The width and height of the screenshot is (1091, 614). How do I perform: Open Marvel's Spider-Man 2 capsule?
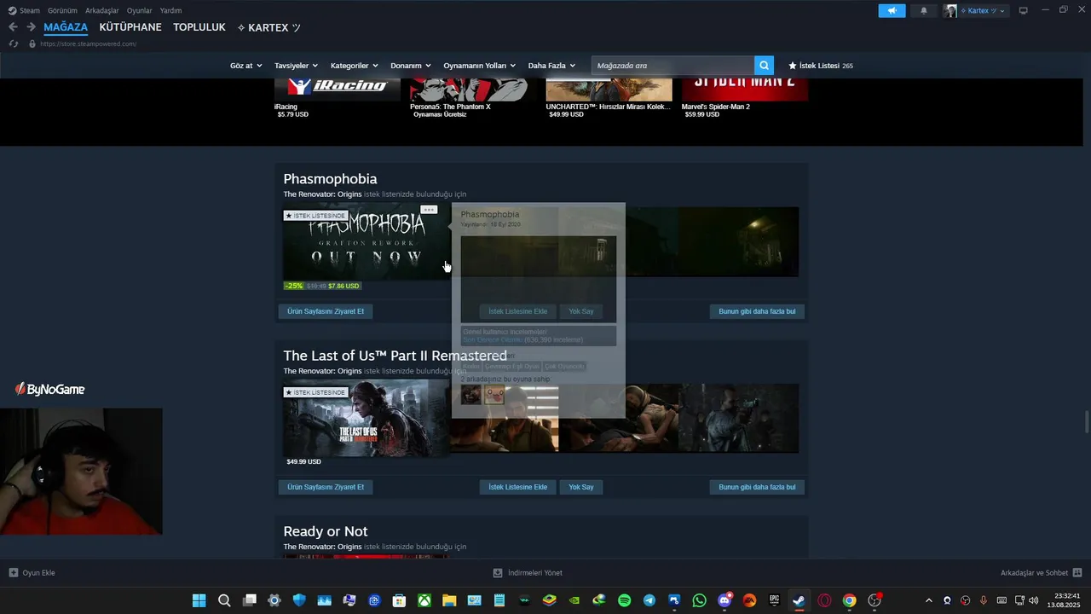[745, 89]
